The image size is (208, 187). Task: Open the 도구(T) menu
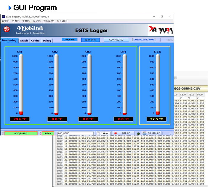click(37, 21)
